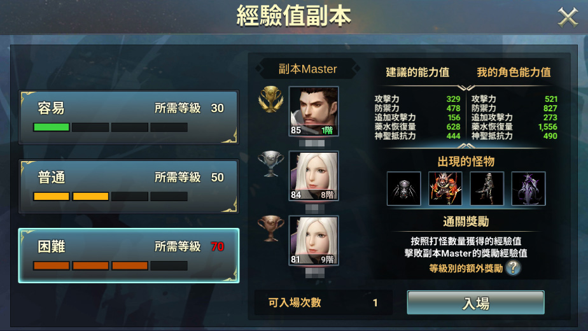Click the green difficulty bar under 容易
The image size is (588, 331).
coord(52,127)
